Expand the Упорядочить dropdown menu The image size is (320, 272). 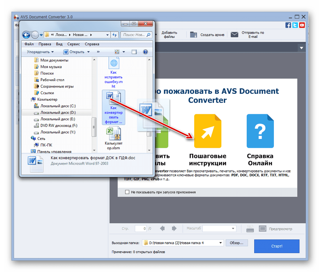(40, 52)
